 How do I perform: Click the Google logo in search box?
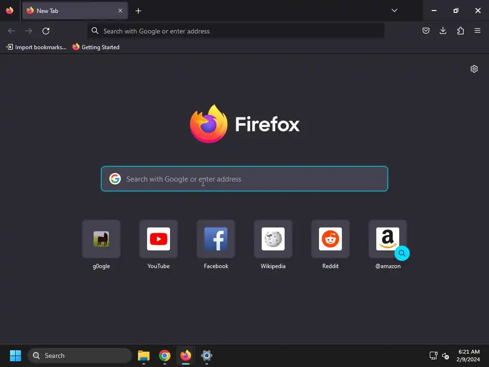[x=115, y=179]
